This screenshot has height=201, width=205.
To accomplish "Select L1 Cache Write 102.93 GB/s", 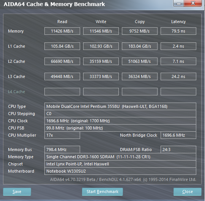I will pyautogui.click(x=101, y=46).
